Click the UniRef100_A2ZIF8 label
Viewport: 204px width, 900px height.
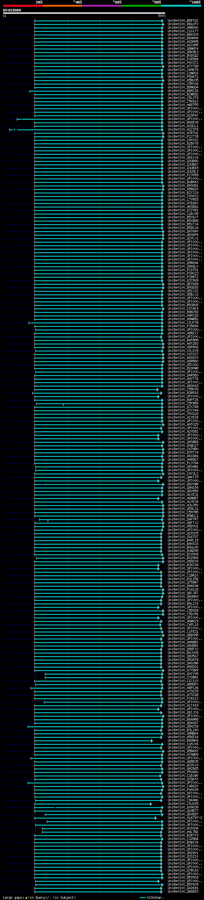(x=183, y=130)
